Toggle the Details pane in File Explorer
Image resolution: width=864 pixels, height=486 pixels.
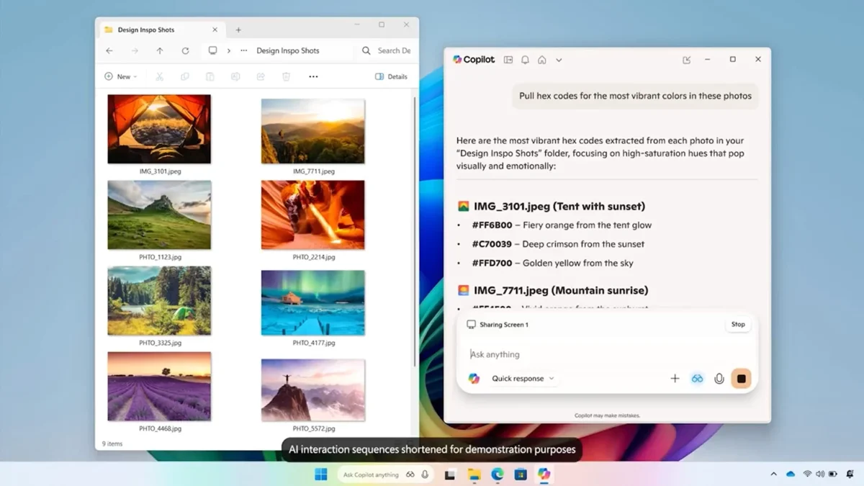tap(391, 76)
